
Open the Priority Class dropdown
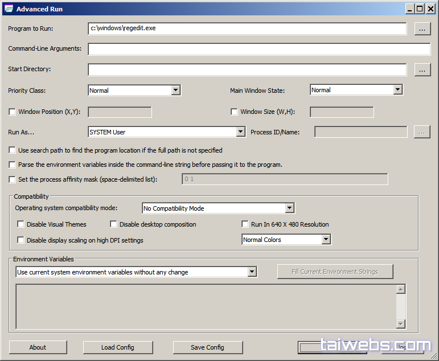tap(175, 91)
